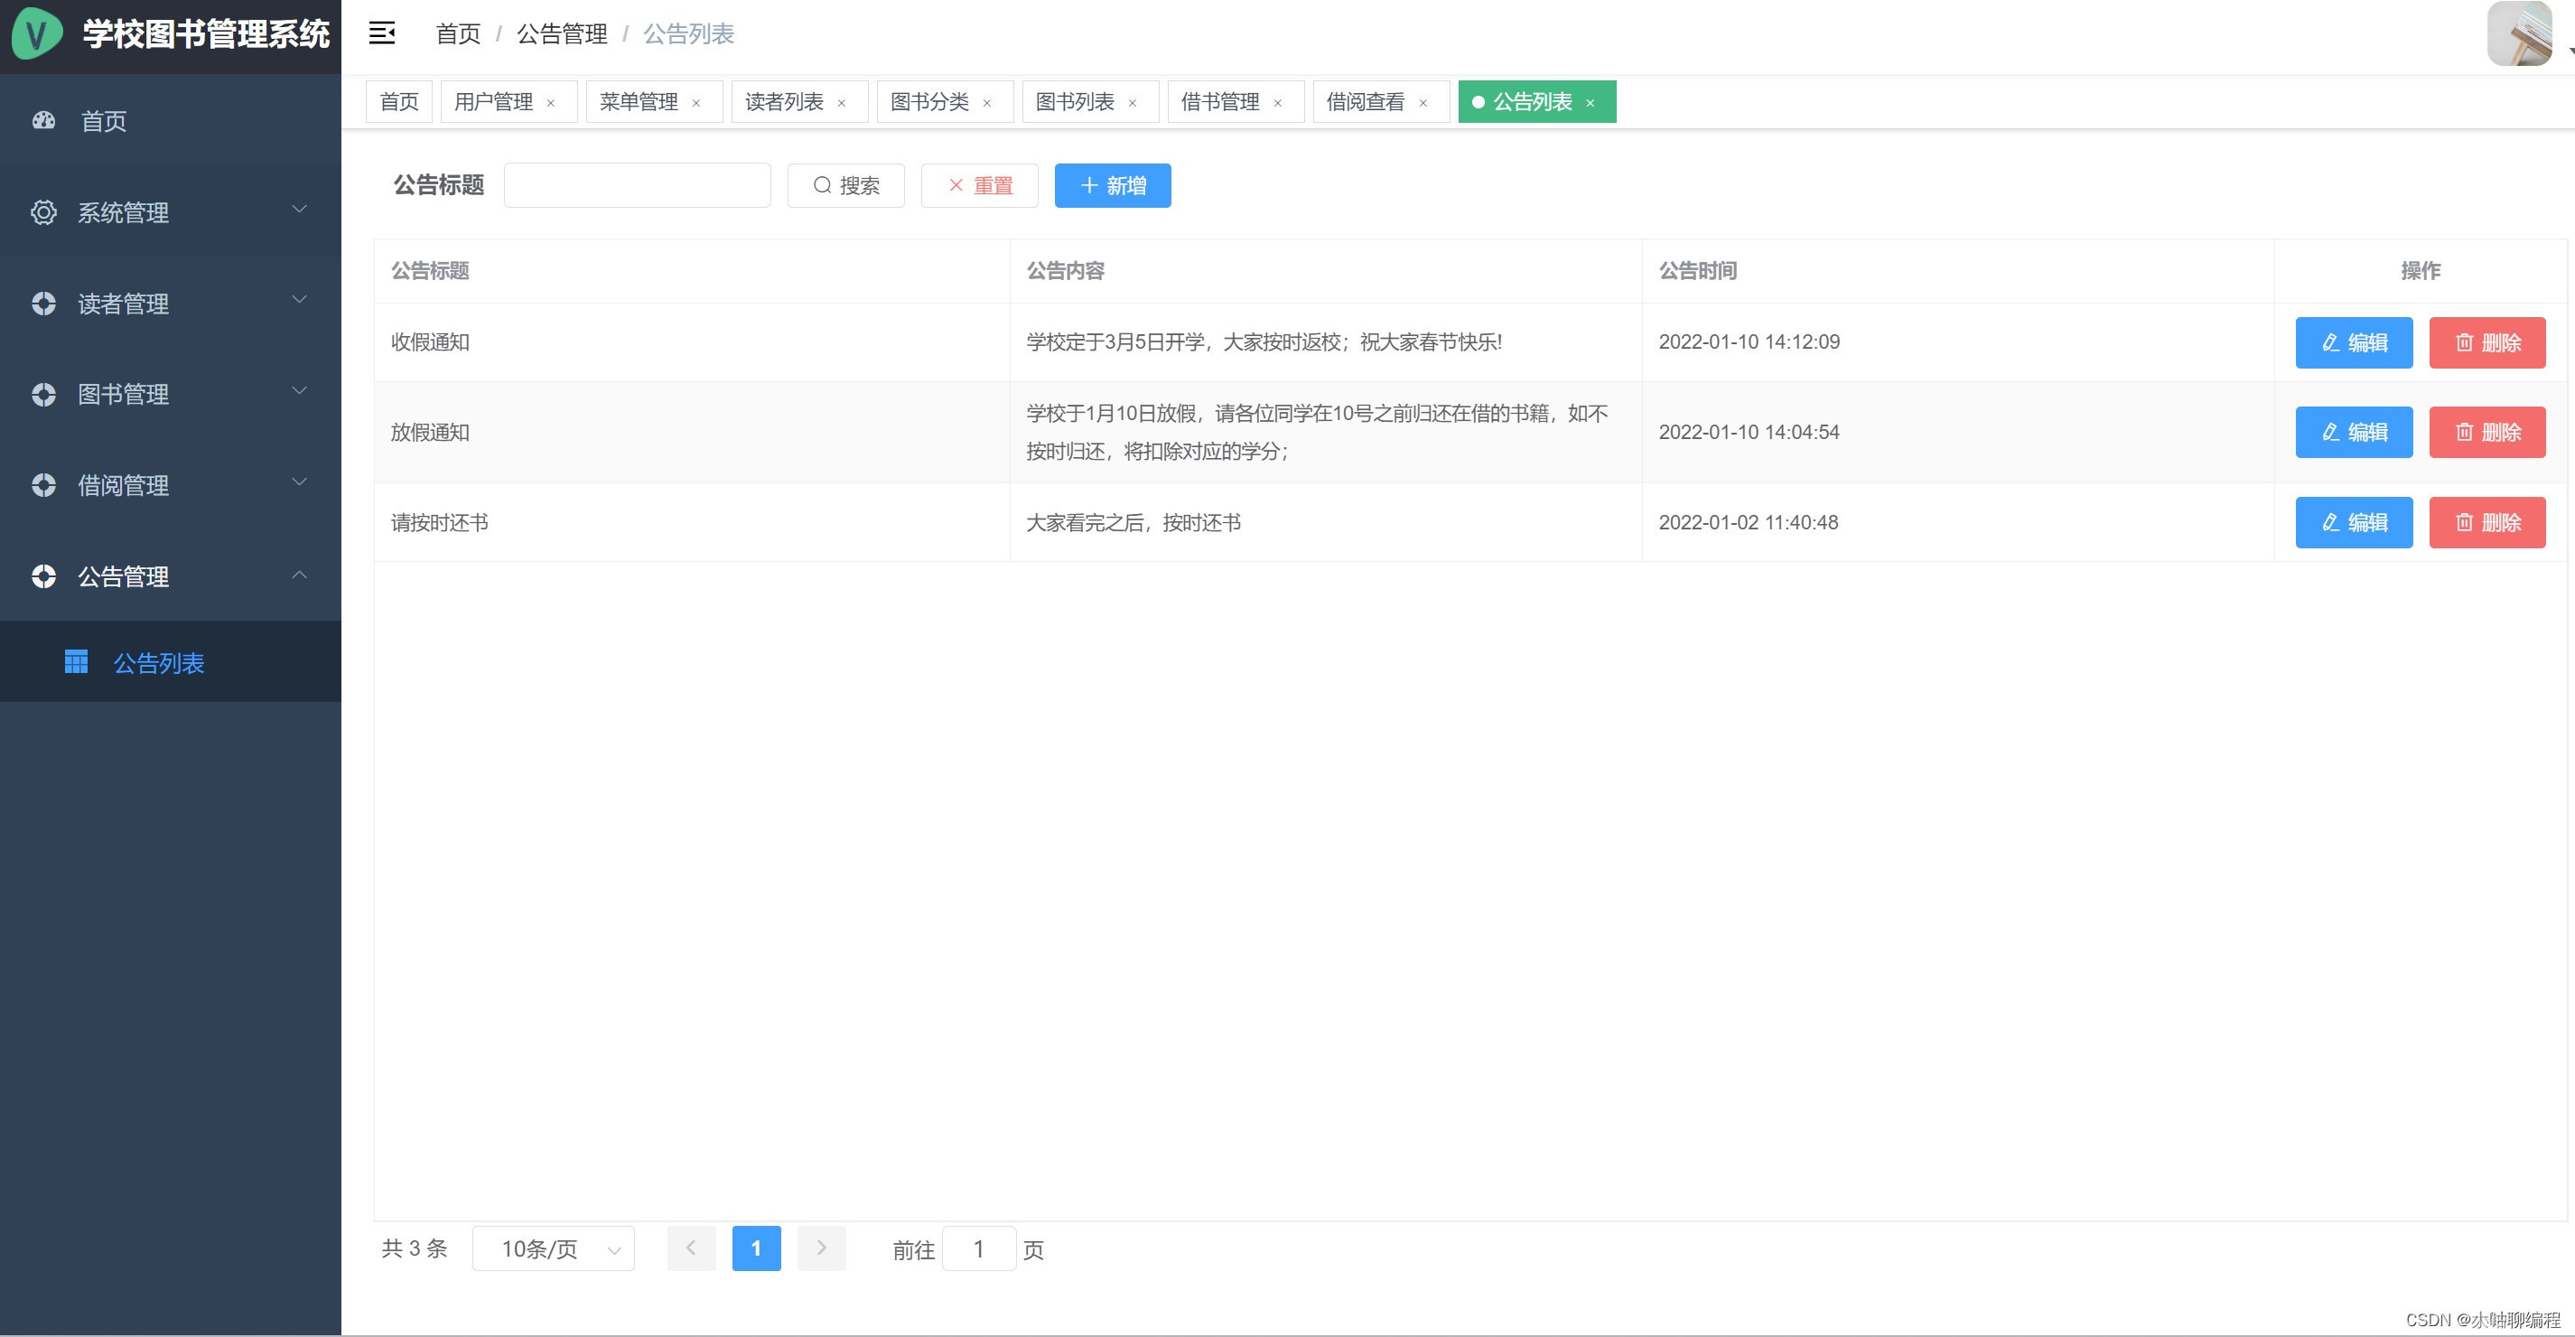The width and height of the screenshot is (2575, 1337).
Task: Switch to the 图书列表 tab
Action: (x=1075, y=102)
